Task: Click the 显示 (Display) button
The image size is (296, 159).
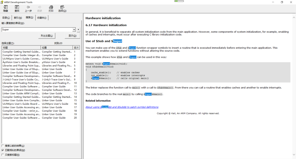Action: pos(72,36)
